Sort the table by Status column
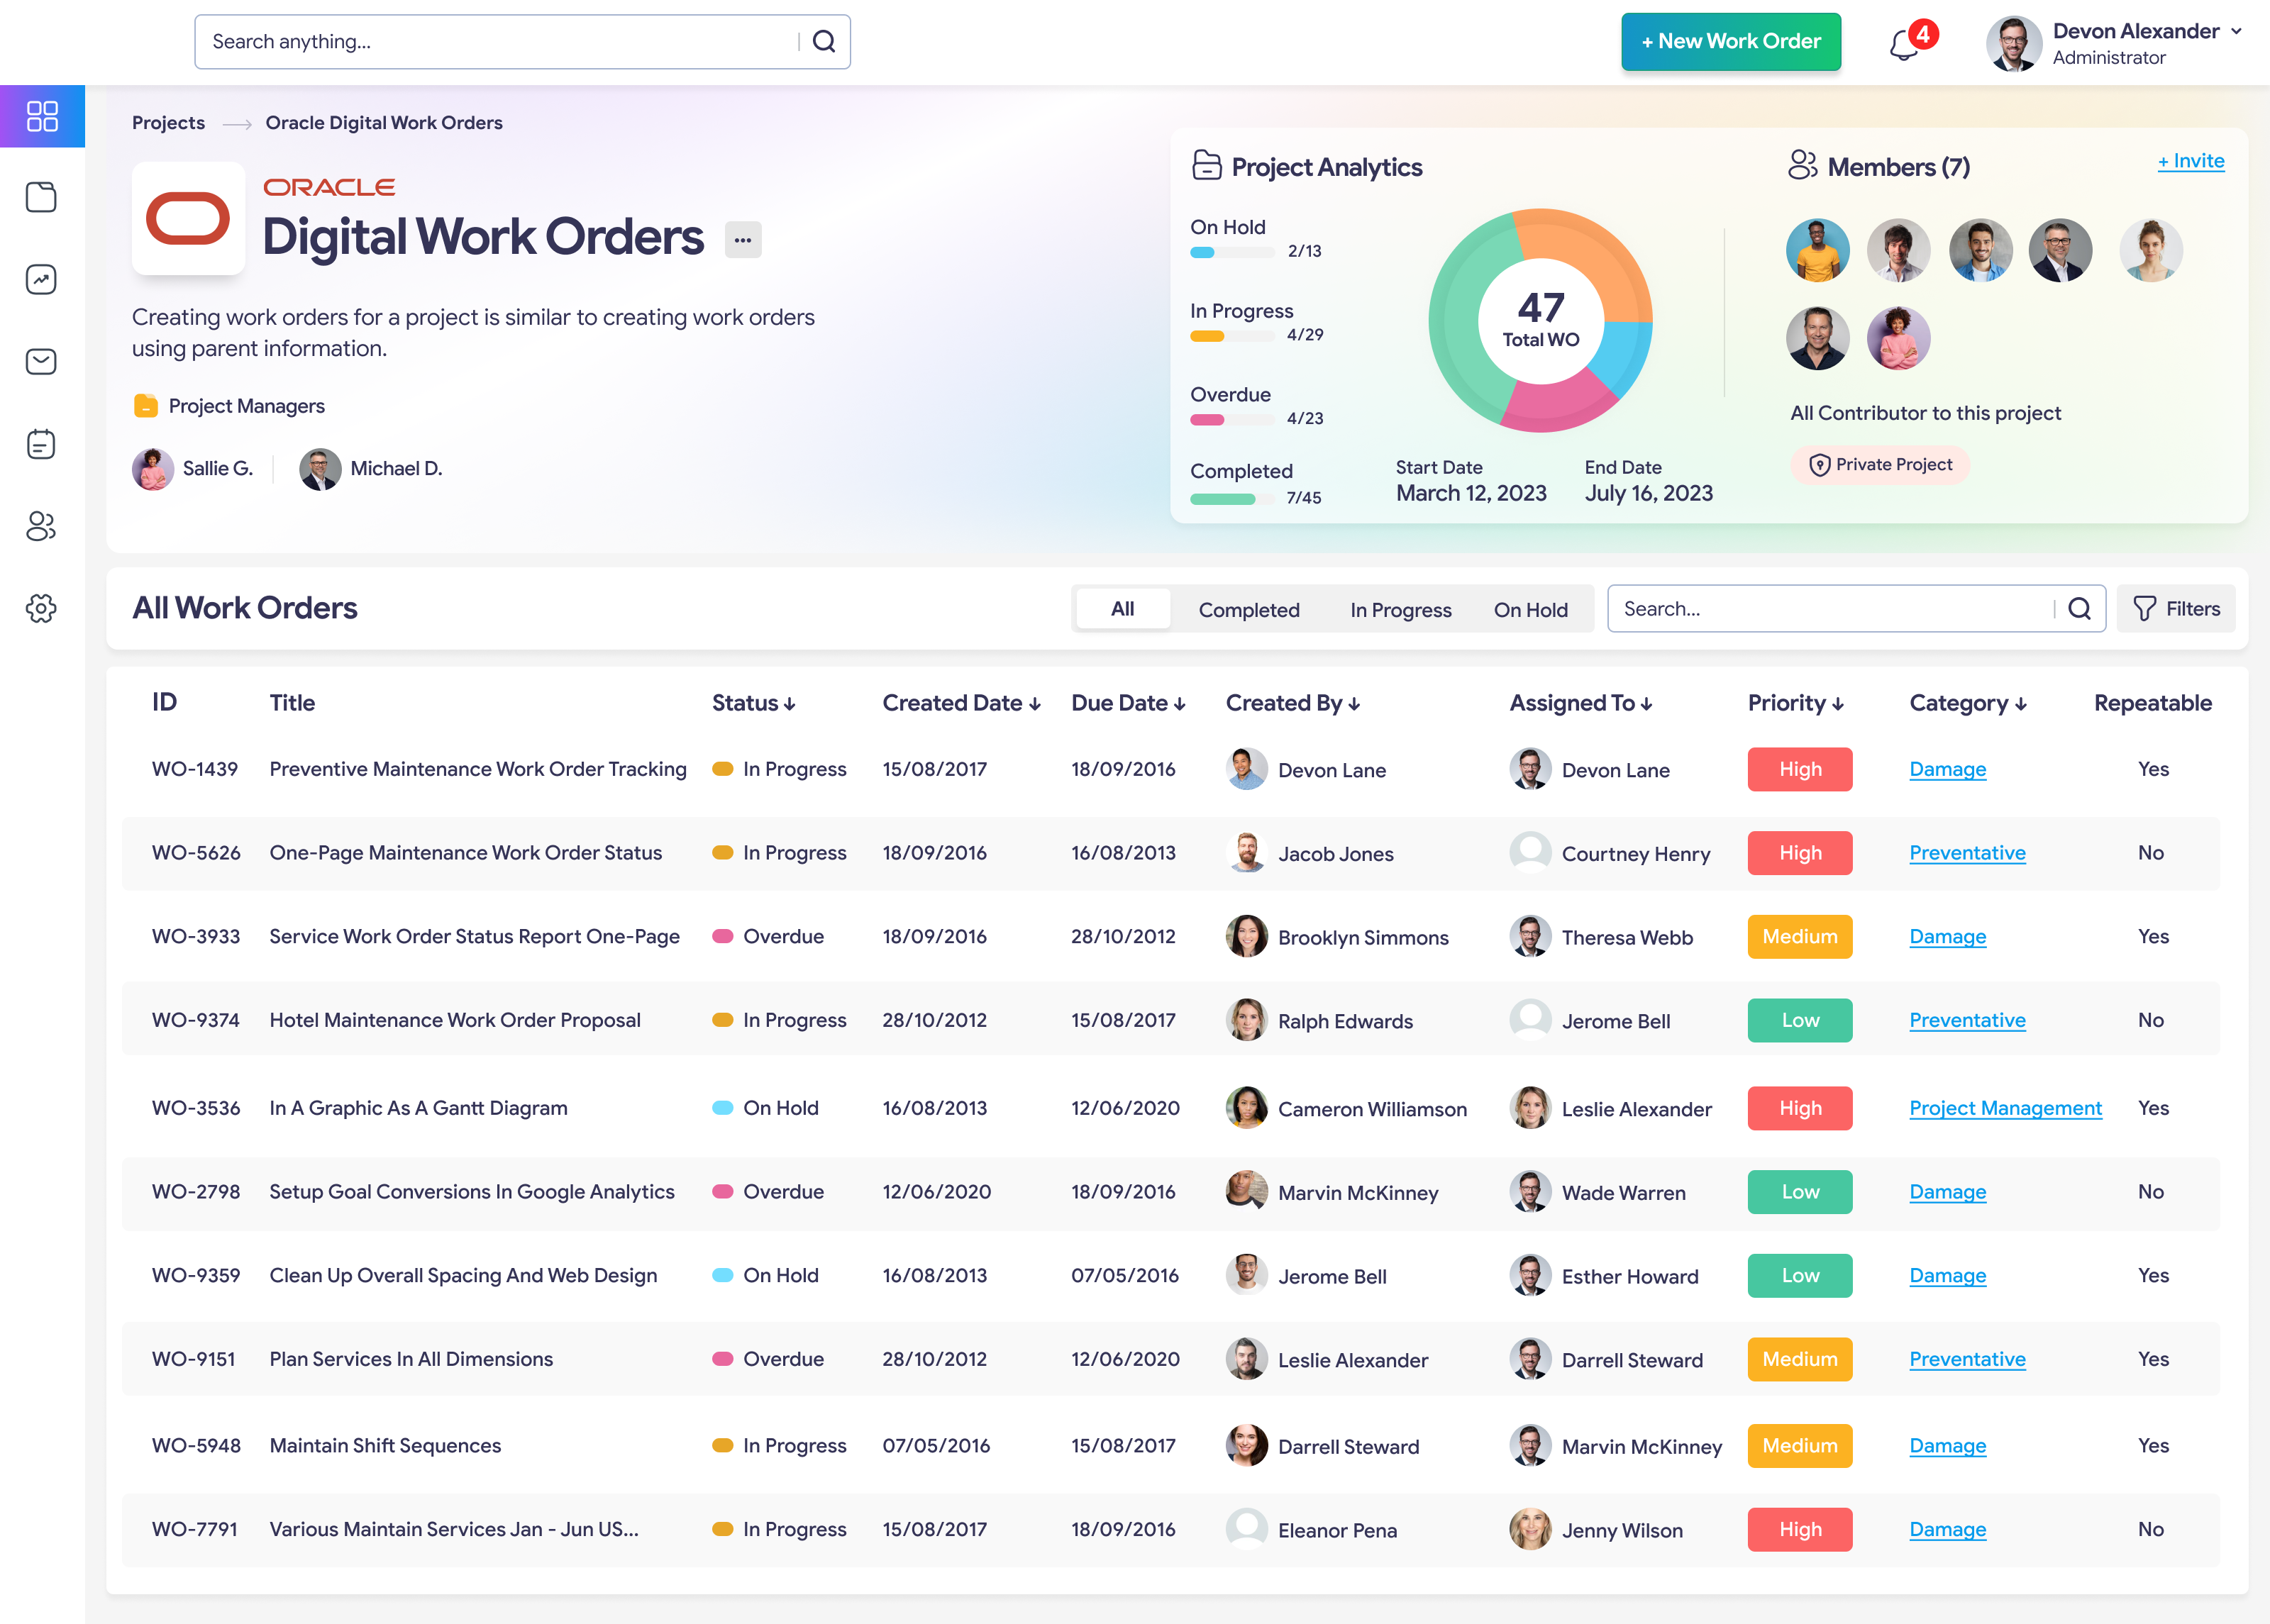The width and height of the screenshot is (2270, 1624). point(753,703)
